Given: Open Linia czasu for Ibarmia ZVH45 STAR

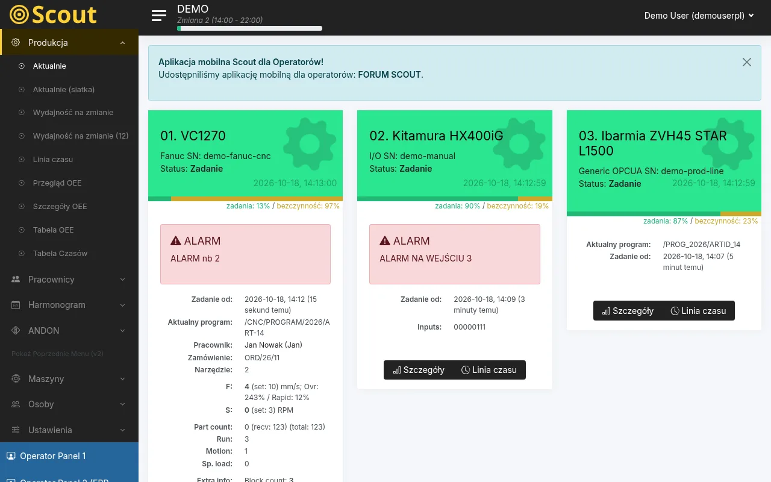Looking at the screenshot, I should click(x=698, y=311).
